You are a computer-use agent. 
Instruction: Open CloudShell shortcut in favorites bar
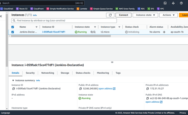coord(7,9)
